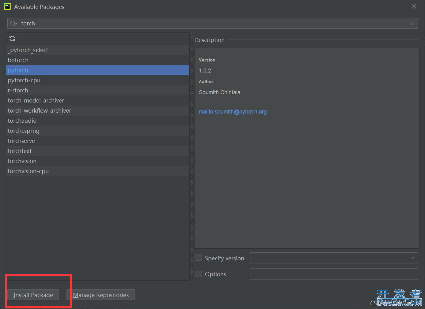Click the version value 1.0.2

click(205, 71)
